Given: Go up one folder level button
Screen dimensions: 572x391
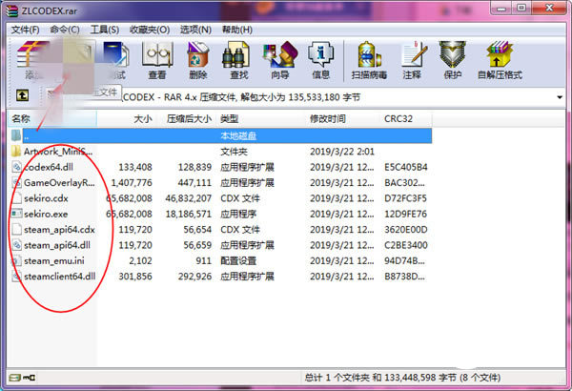Looking at the screenshot, I should [22, 96].
